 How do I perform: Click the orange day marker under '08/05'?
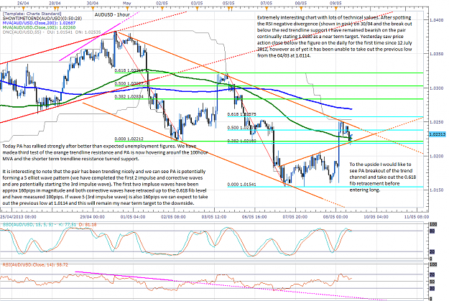coord(301,9)
